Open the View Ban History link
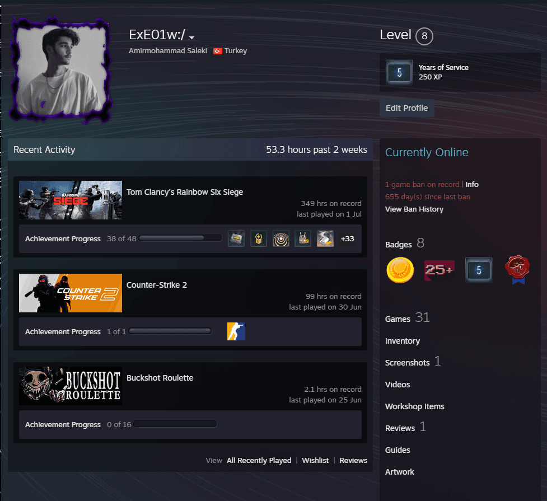 click(x=414, y=209)
